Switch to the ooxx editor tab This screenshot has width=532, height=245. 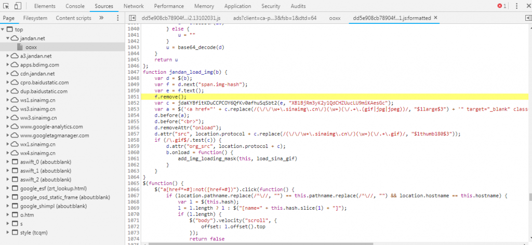(x=335, y=18)
